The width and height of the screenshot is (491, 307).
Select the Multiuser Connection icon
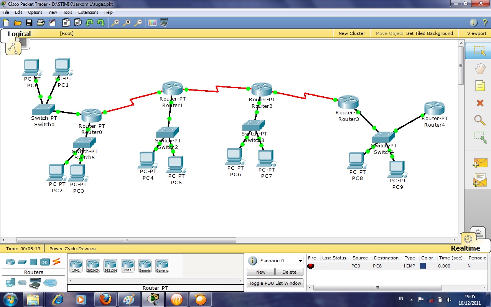50,283
